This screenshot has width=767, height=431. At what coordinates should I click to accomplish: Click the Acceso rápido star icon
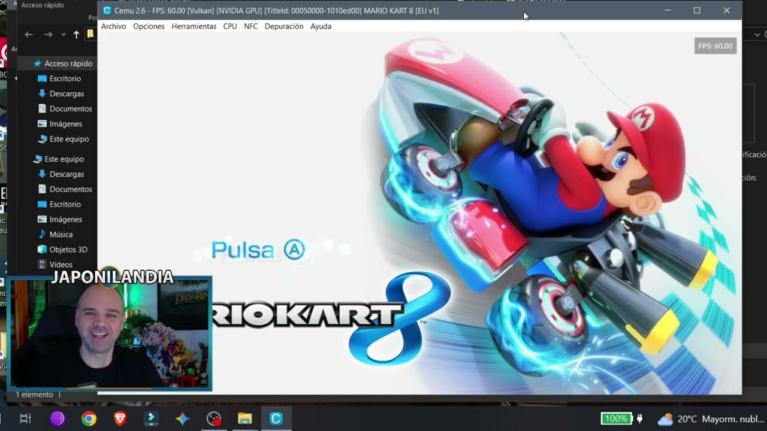tap(37, 63)
